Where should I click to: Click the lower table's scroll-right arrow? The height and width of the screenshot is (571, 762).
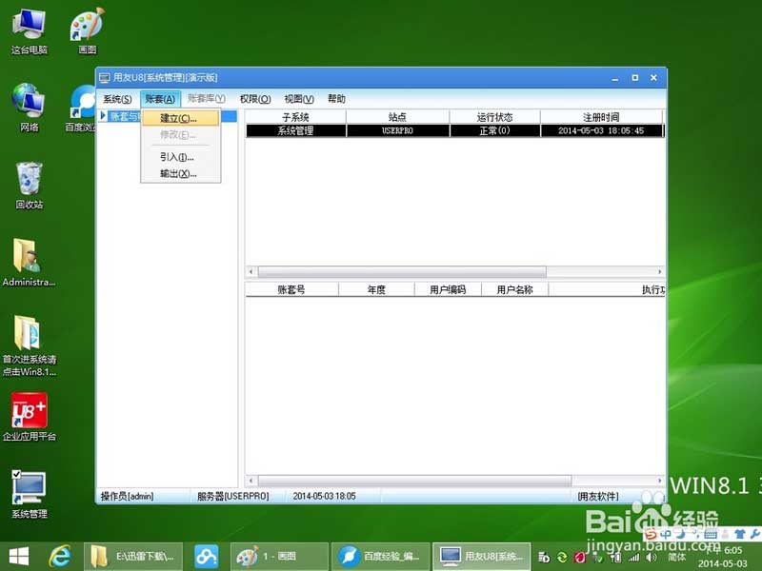coord(659,481)
